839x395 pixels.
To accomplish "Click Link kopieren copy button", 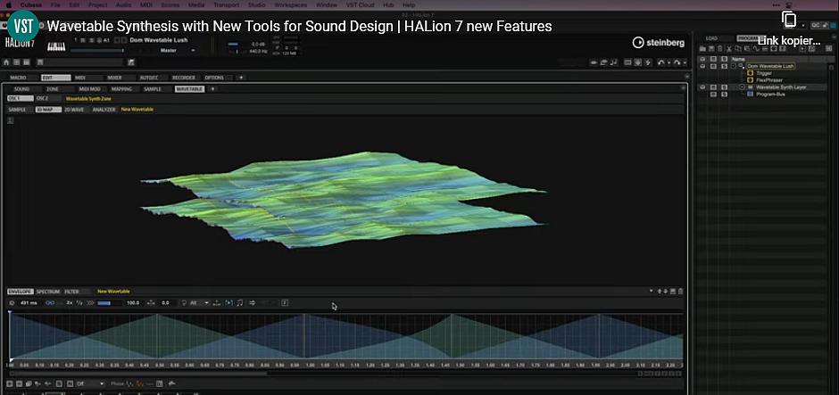I will pos(789,29).
